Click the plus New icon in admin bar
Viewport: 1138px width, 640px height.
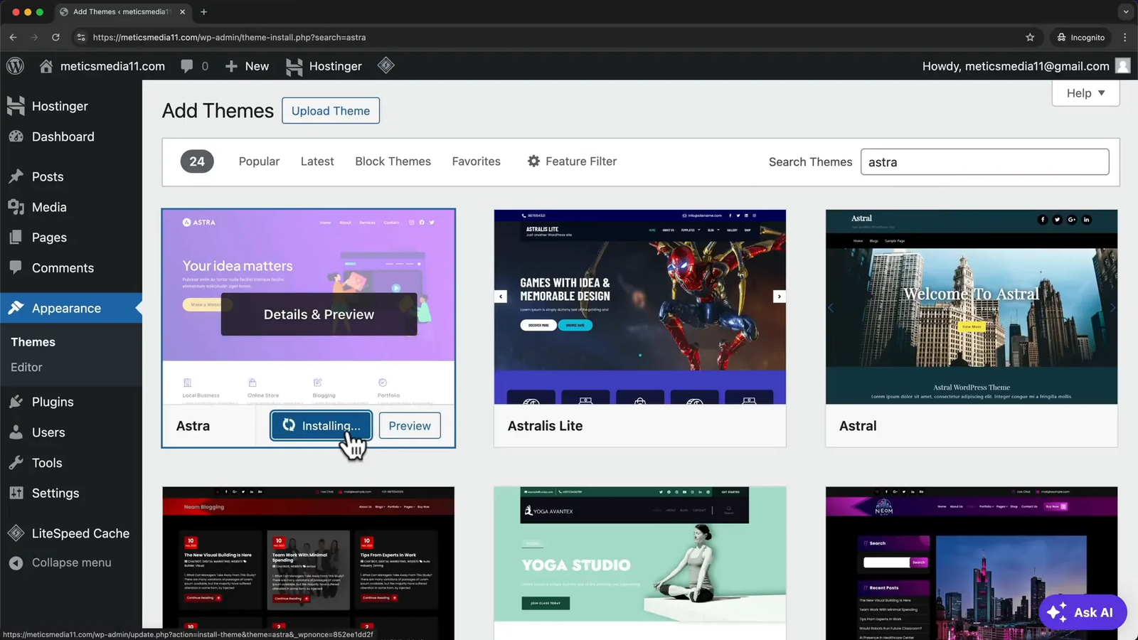click(231, 66)
